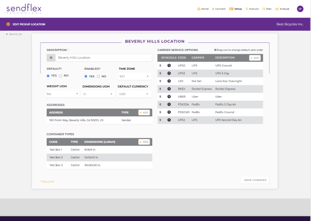Click the schedule clock icon for Uber row
The width and height of the screenshot is (311, 221).
pyautogui.click(x=169, y=97)
